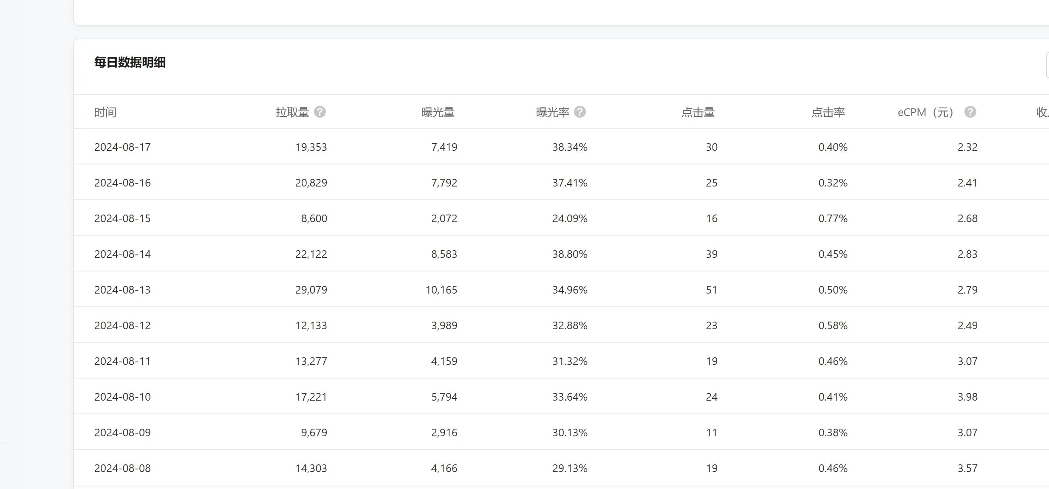Click the 2024-08-08 date cell
The width and height of the screenshot is (1049, 489).
(x=122, y=468)
